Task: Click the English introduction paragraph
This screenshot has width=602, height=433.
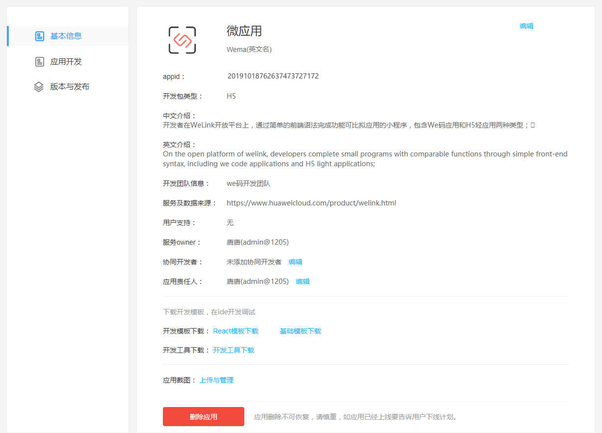Action: pos(365,159)
